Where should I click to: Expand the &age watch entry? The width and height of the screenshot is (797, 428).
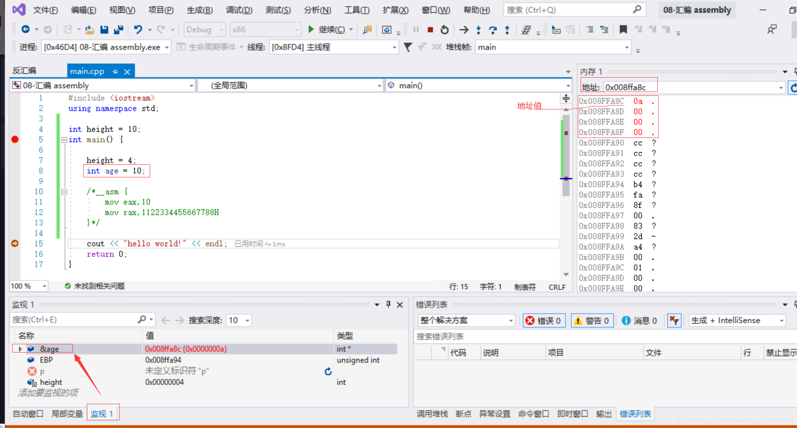point(20,349)
